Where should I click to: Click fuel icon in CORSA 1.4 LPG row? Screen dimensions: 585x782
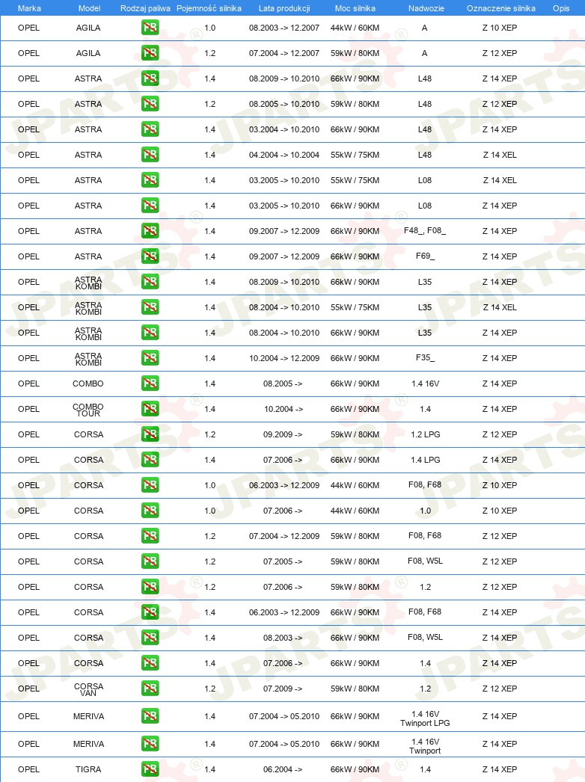150,460
